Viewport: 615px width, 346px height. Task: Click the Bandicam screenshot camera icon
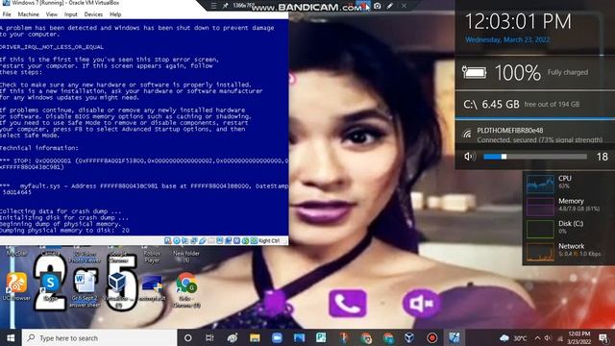[x=377, y=6]
